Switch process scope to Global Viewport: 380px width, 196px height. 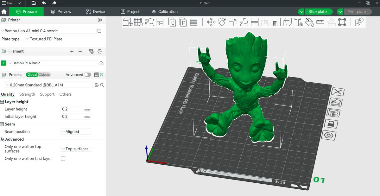pos(32,75)
